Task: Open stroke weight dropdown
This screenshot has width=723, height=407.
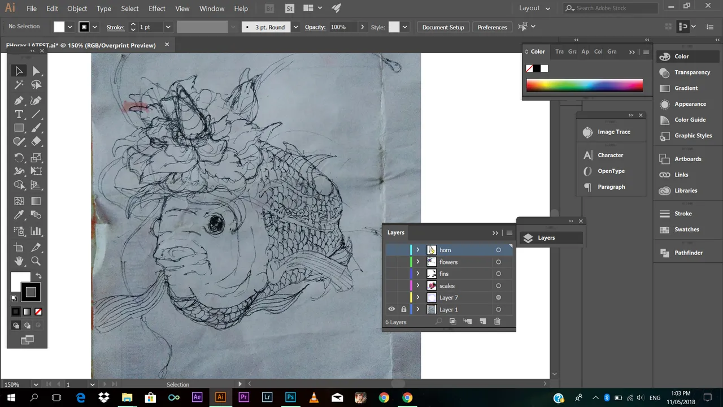Action: [168, 27]
